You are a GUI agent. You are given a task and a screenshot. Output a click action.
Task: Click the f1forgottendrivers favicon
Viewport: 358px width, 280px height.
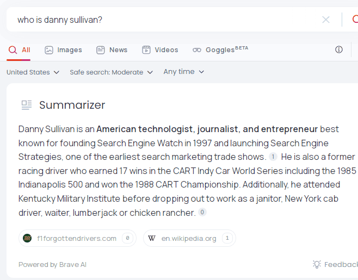tap(27, 238)
